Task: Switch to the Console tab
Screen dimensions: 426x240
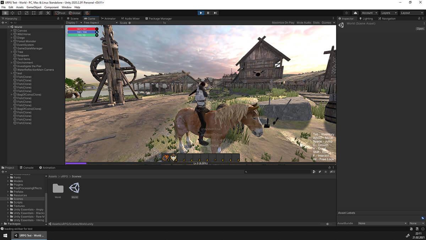Action: (x=27, y=168)
